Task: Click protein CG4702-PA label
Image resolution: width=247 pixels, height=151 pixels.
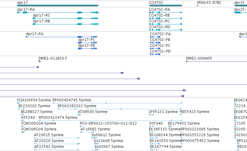Action: click(160, 34)
